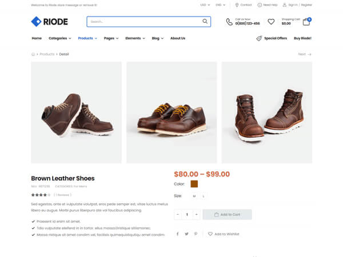Click the home breadcrumb icon
Screen dimensions: 343x257
coord(33,54)
